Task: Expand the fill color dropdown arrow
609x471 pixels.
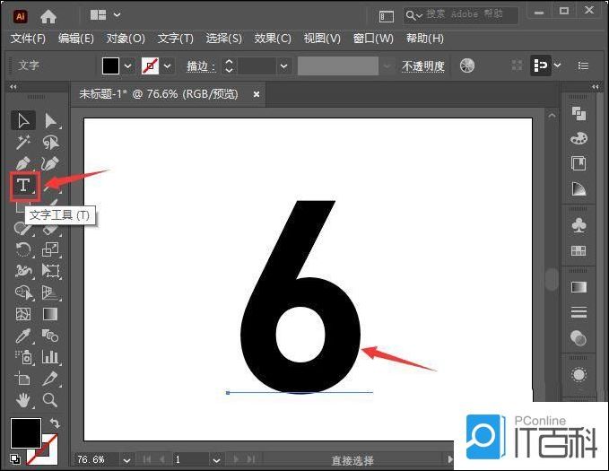Action: 127,66
